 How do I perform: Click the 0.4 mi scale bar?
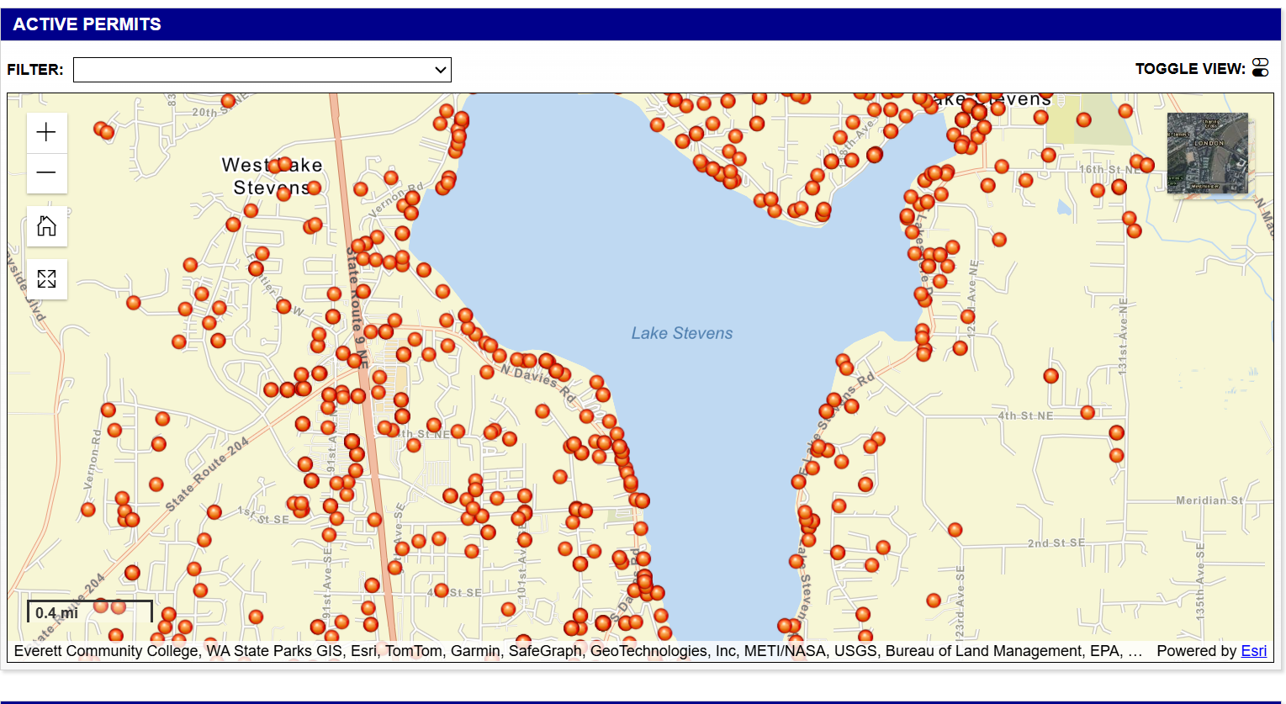[89, 611]
